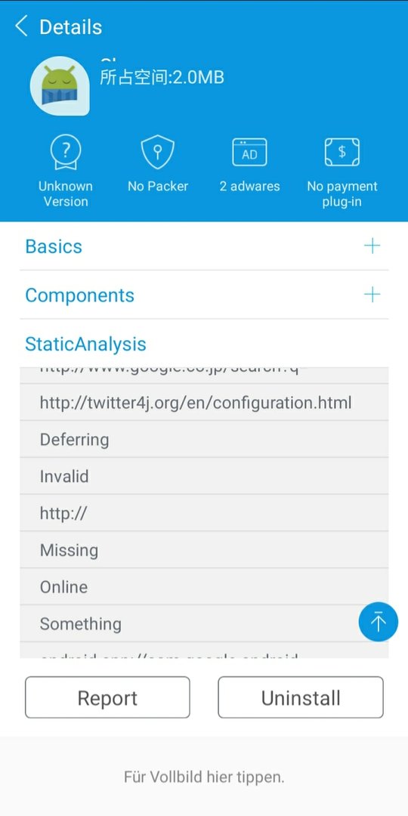
Task: Tap the Unknown Version badge icon
Action: click(66, 151)
